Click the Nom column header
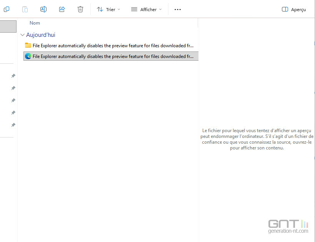This screenshot has width=315, height=242. [35, 23]
